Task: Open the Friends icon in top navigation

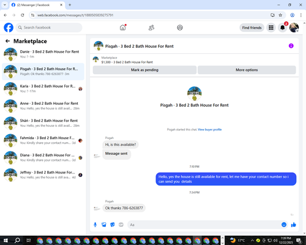Action: point(151,28)
